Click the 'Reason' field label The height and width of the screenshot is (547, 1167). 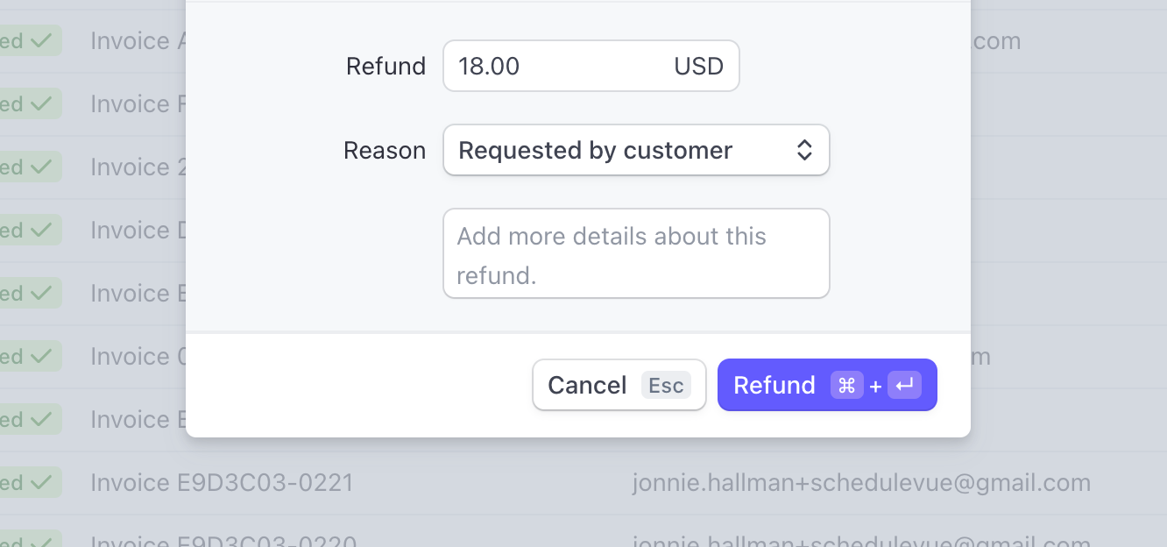(x=384, y=151)
